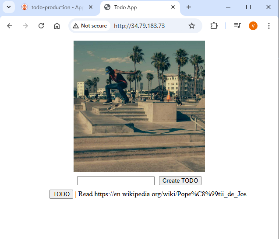Open the media controls icon

(x=237, y=26)
